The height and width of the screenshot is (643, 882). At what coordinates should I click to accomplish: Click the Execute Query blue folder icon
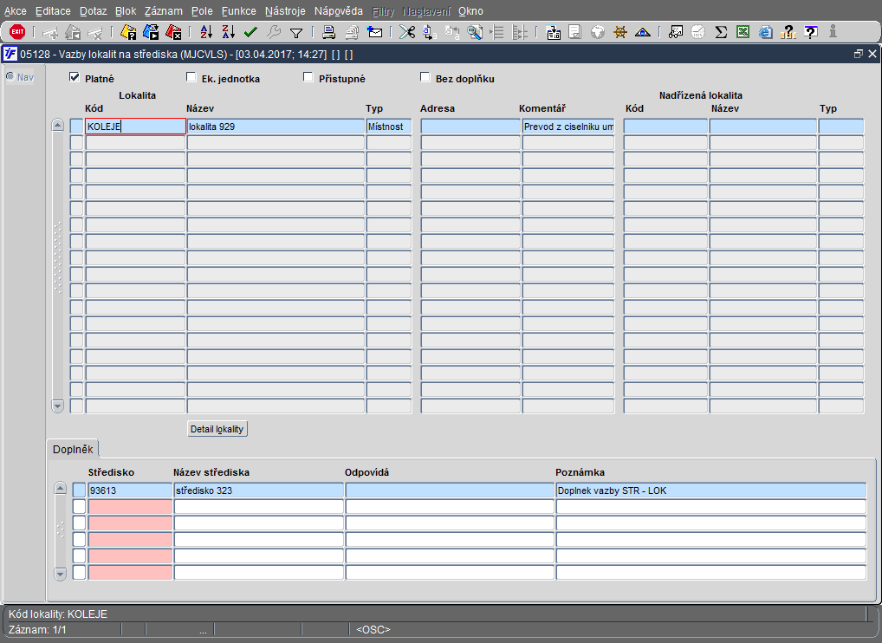point(151,32)
